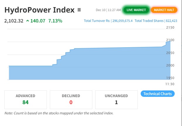Screen dimensions: 182x126
Task: Click the MARKET HALT orange badge
Action: 164,10
